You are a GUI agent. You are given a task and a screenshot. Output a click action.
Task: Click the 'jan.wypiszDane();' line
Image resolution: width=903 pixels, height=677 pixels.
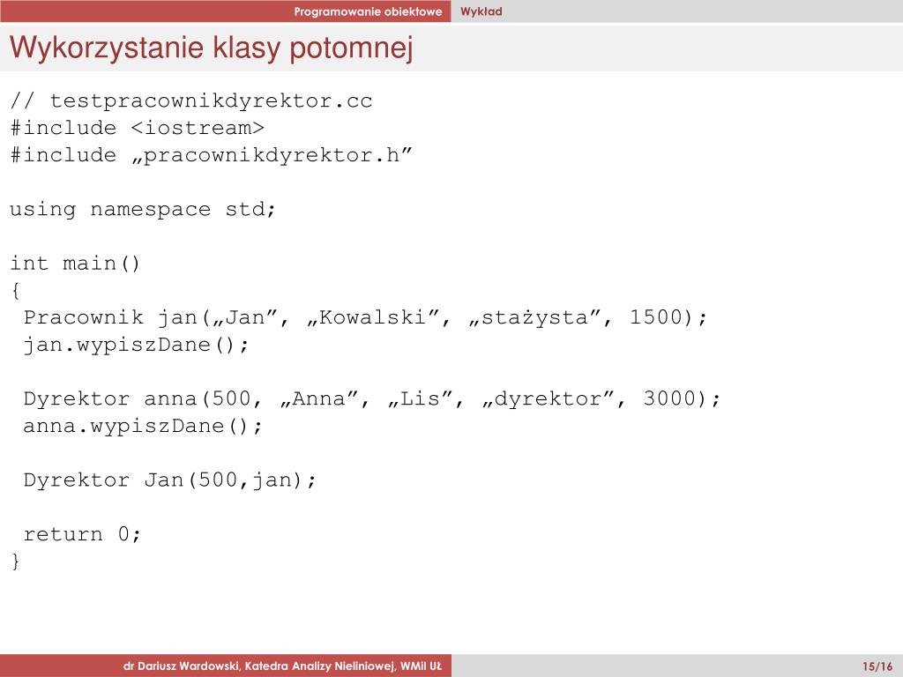[x=136, y=345]
